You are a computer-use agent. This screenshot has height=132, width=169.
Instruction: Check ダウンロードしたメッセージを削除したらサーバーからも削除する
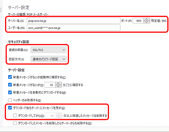pos(15,123)
